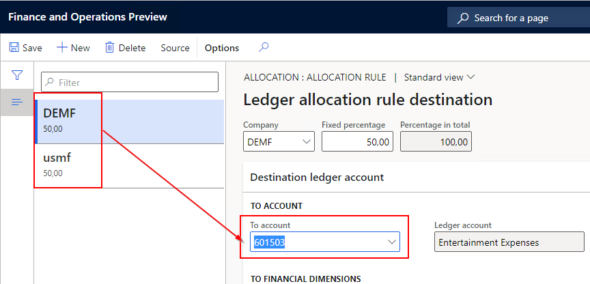Open the Standard view selector
The image size is (590, 284).
click(439, 77)
